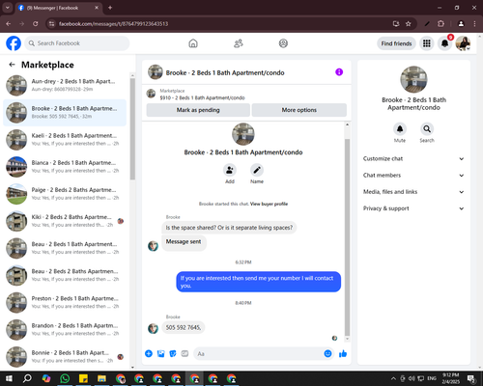
Task: Open Windows notification center icon
Action: [471, 378]
